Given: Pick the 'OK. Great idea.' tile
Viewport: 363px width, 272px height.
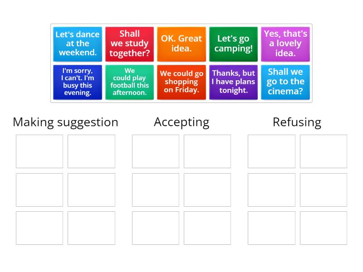Looking at the screenshot, I should (x=181, y=44).
